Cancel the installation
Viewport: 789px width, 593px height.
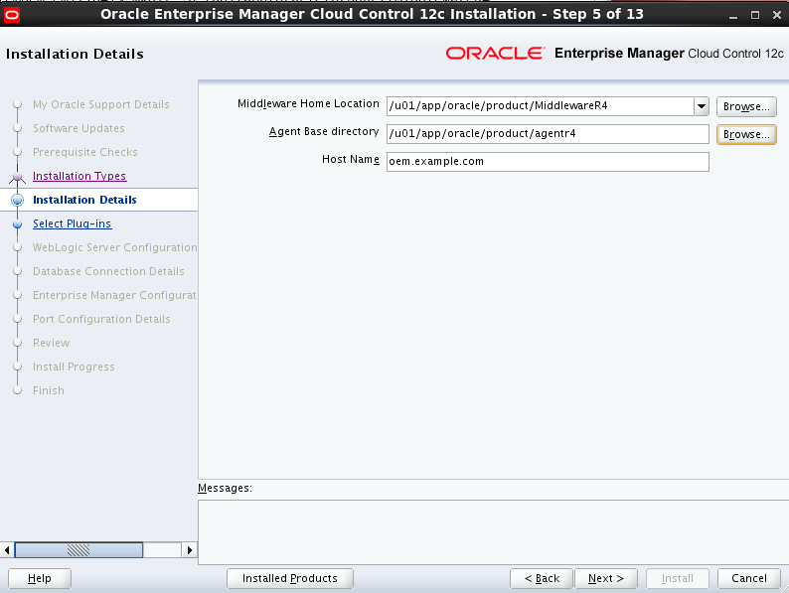748,578
